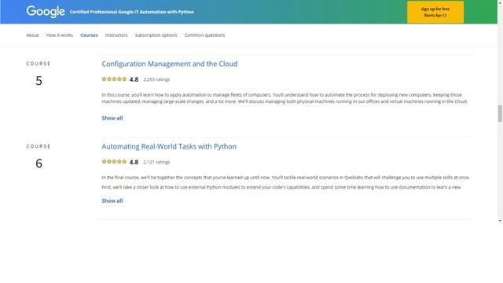Go to subscription options tab
The image size is (503, 283).
click(x=156, y=35)
